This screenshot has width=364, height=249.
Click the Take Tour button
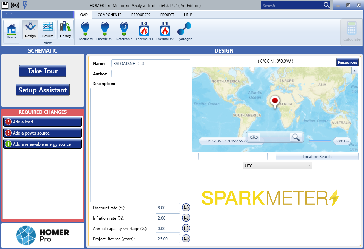[43, 71]
